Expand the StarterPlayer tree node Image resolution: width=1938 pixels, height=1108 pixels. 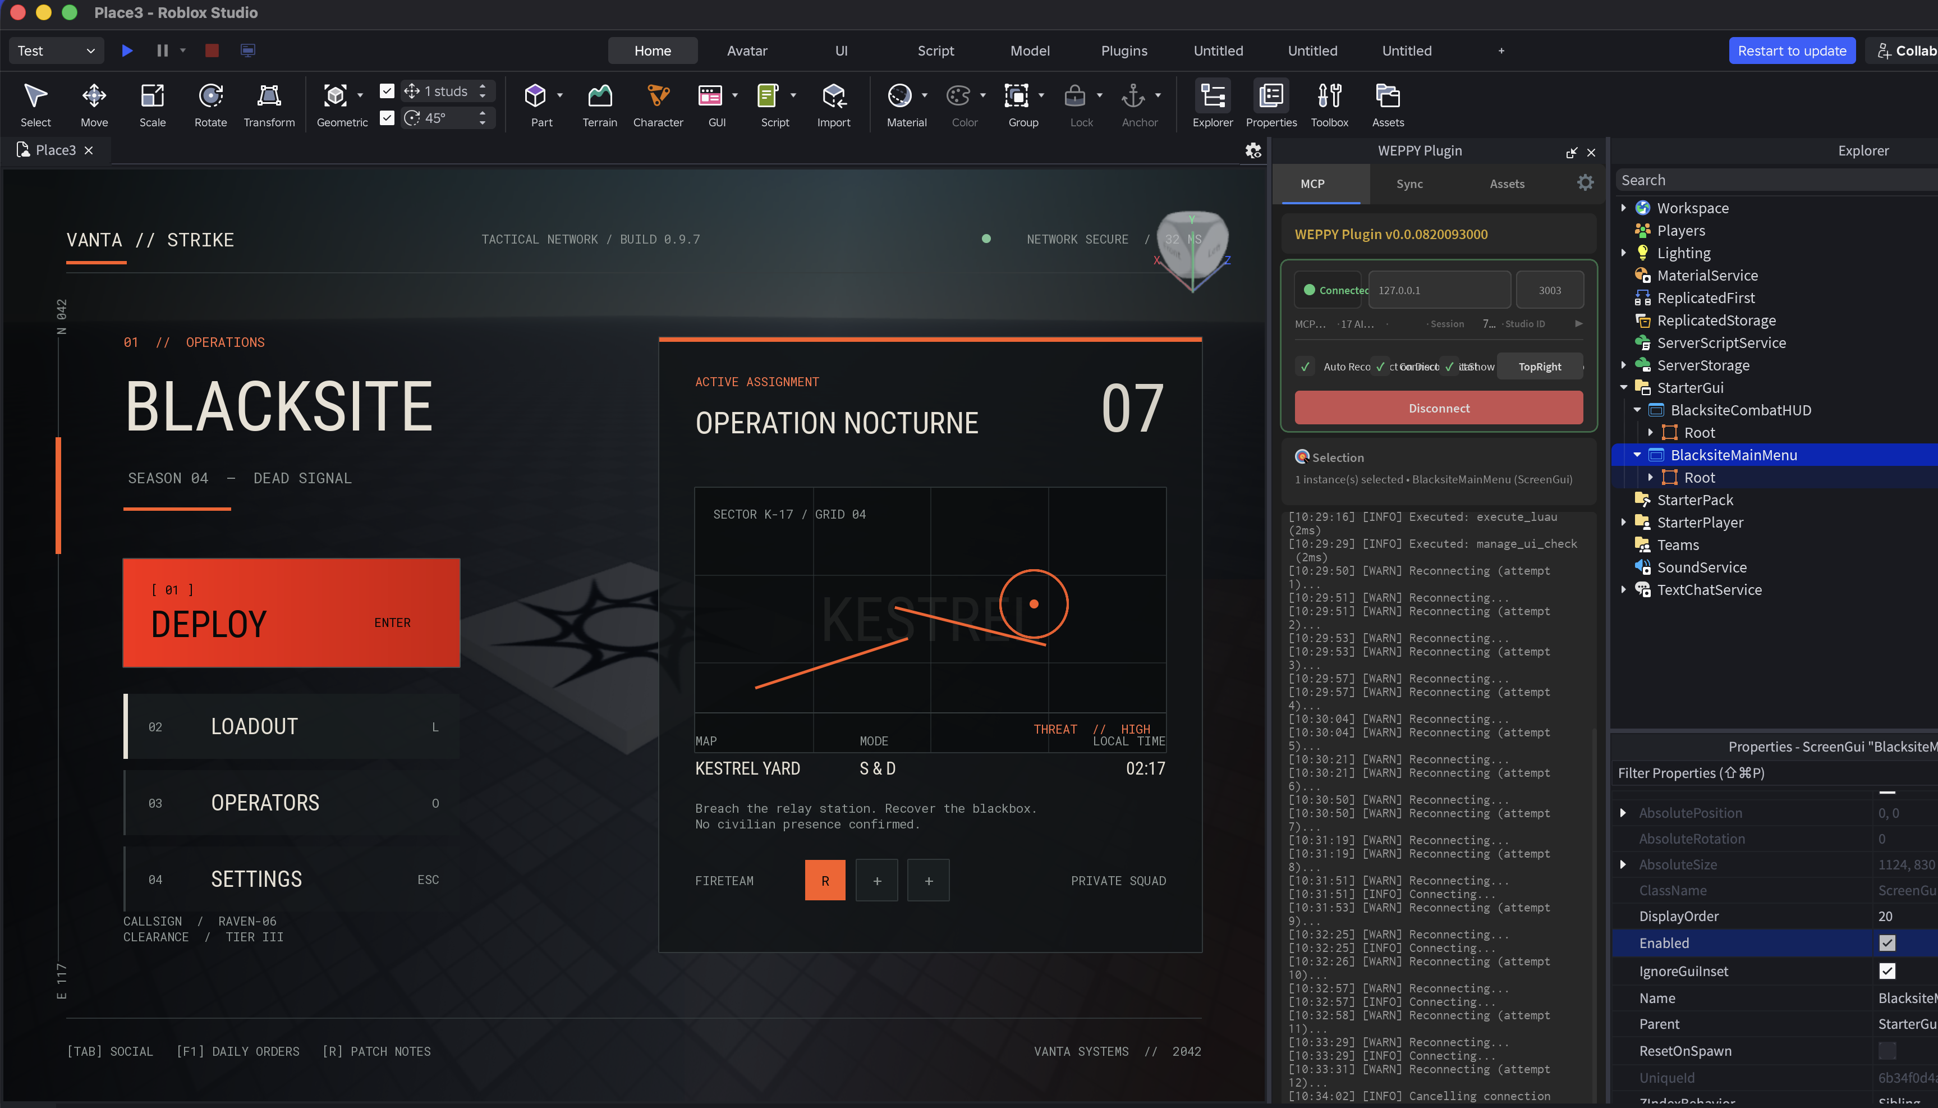click(1623, 522)
